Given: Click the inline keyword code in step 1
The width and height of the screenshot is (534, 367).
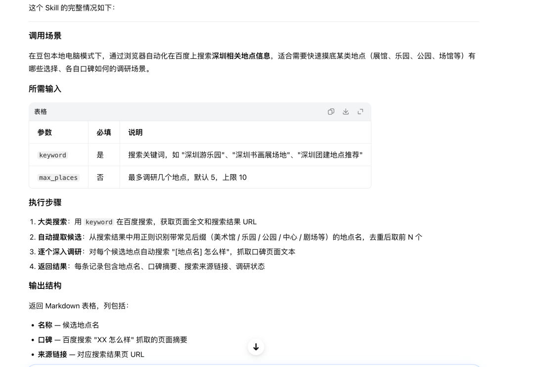Looking at the screenshot, I should point(99,222).
